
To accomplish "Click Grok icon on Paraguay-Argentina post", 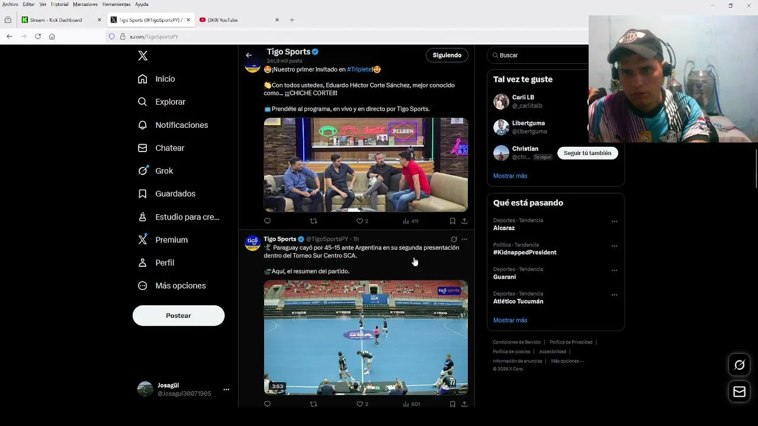I will pyautogui.click(x=454, y=239).
